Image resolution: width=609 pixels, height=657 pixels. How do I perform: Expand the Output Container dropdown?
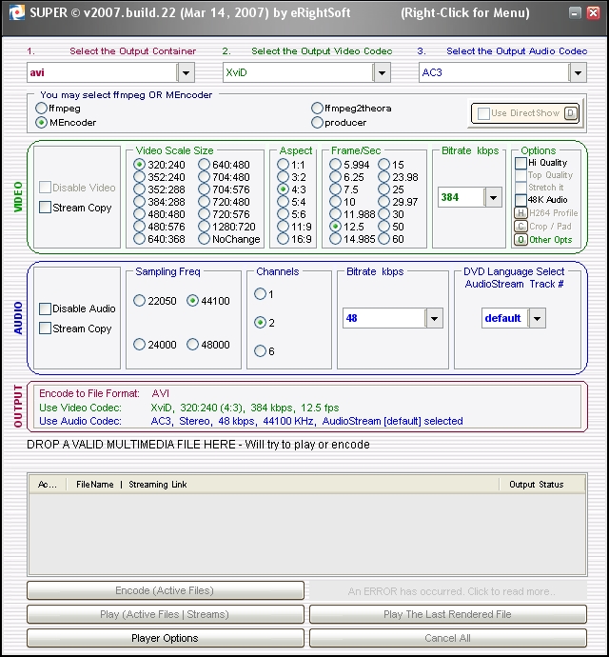click(x=186, y=72)
